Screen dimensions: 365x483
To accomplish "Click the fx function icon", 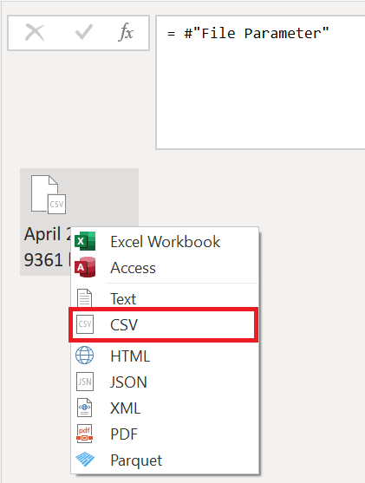I will tap(126, 32).
